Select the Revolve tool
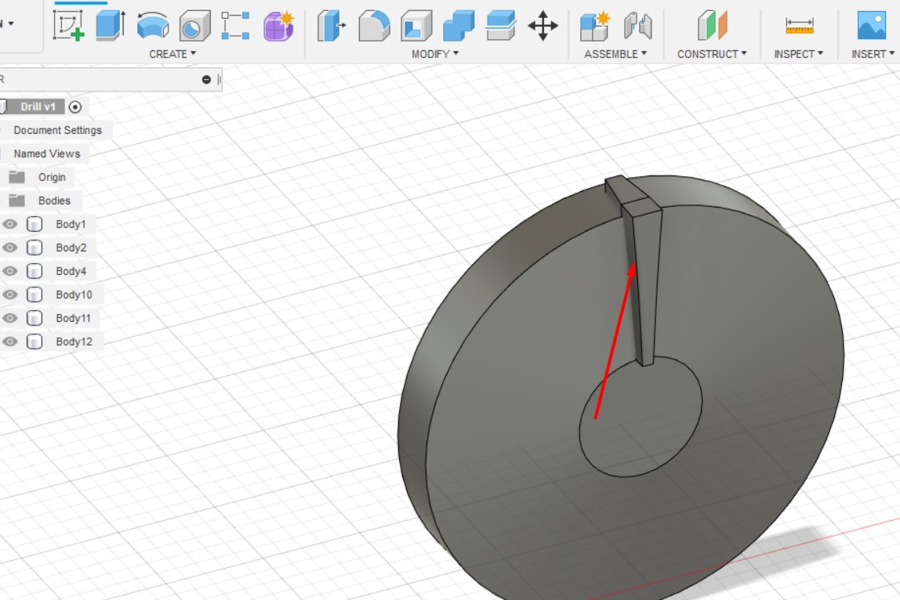The height and width of the screenshot is (600, 900). pos(153,26)
